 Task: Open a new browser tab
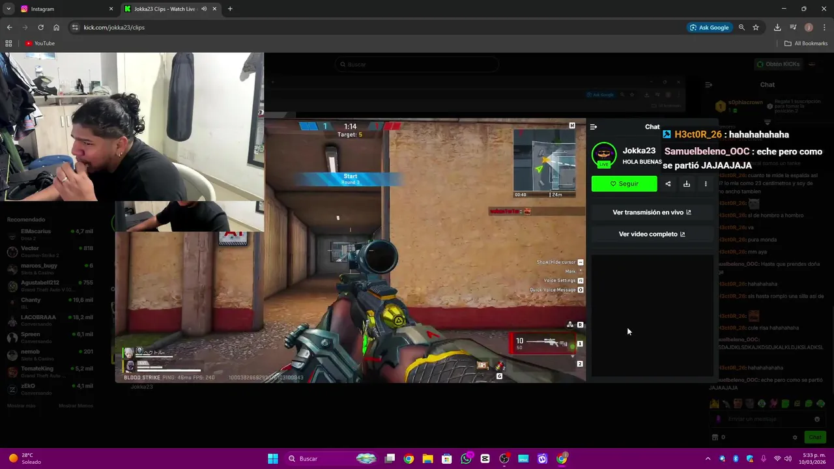(x=230, y=9)
